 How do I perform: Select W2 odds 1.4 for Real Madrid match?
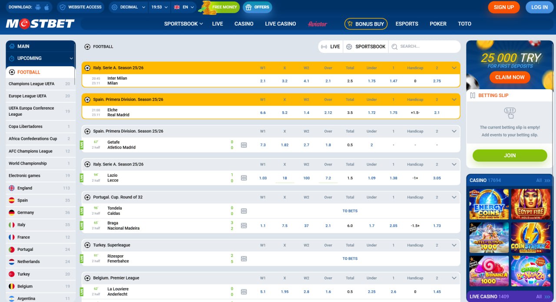[x=306, y=113]
